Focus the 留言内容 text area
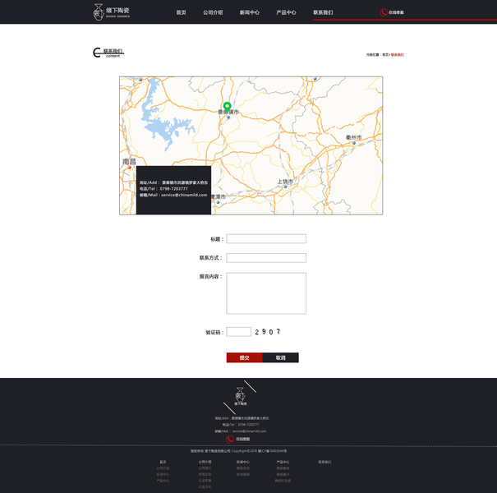Image resolution: width=497 pixels, height=493 pixels. (x=266, y=293)
